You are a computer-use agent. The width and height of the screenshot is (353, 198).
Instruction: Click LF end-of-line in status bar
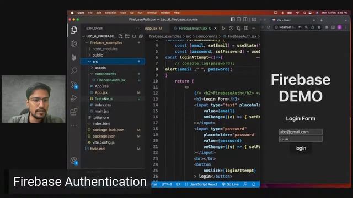pos(178,184)
